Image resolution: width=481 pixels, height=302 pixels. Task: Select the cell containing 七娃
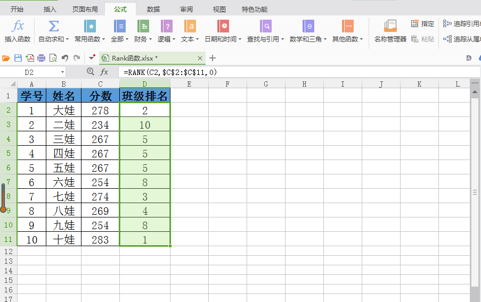tap(64, 196)
